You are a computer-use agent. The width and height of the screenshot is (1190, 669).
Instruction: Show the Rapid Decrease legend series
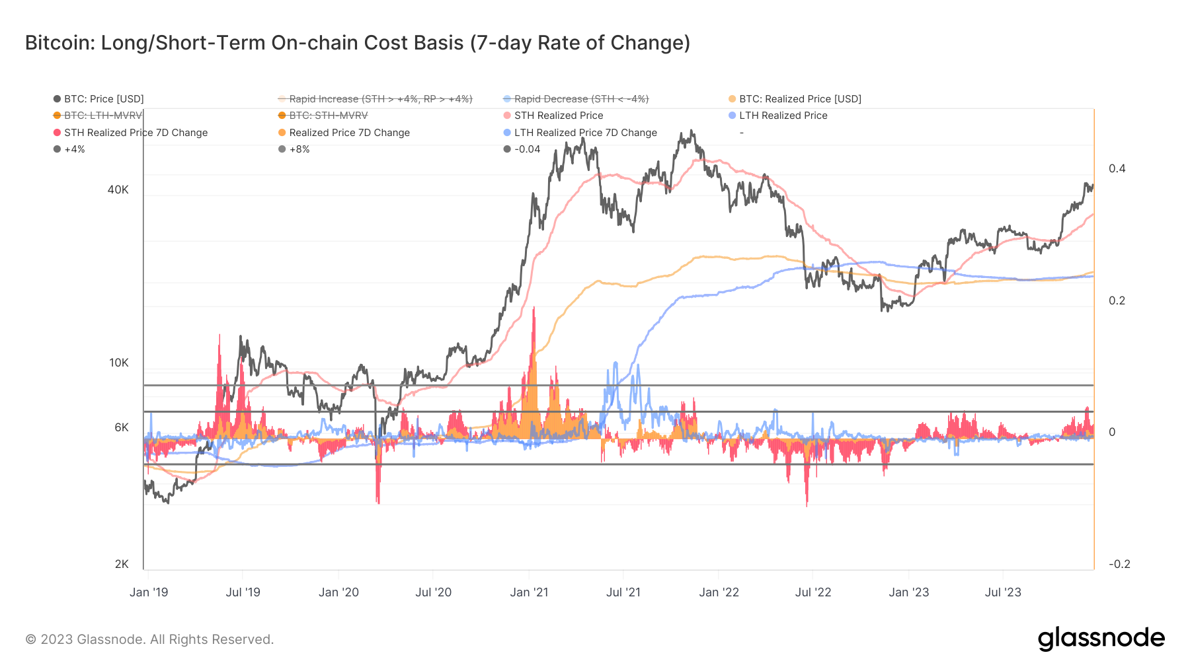pyautogui.click(x=576, y=99)
